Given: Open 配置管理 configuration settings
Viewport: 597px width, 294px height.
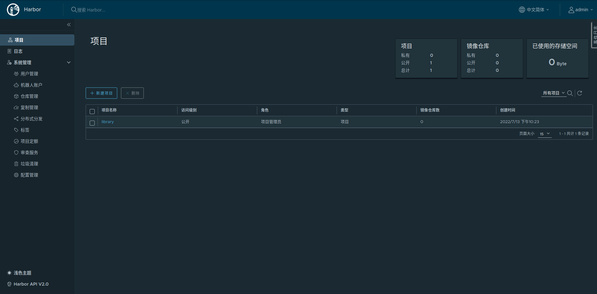Looking at the screenshot, I should 29,175.
